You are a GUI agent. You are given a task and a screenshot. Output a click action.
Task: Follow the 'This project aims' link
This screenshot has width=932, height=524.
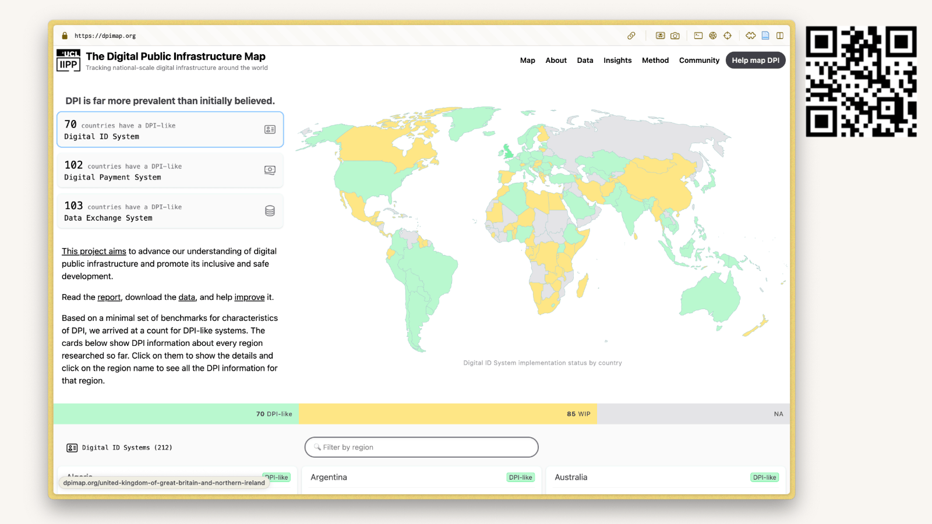pos(94,252)
